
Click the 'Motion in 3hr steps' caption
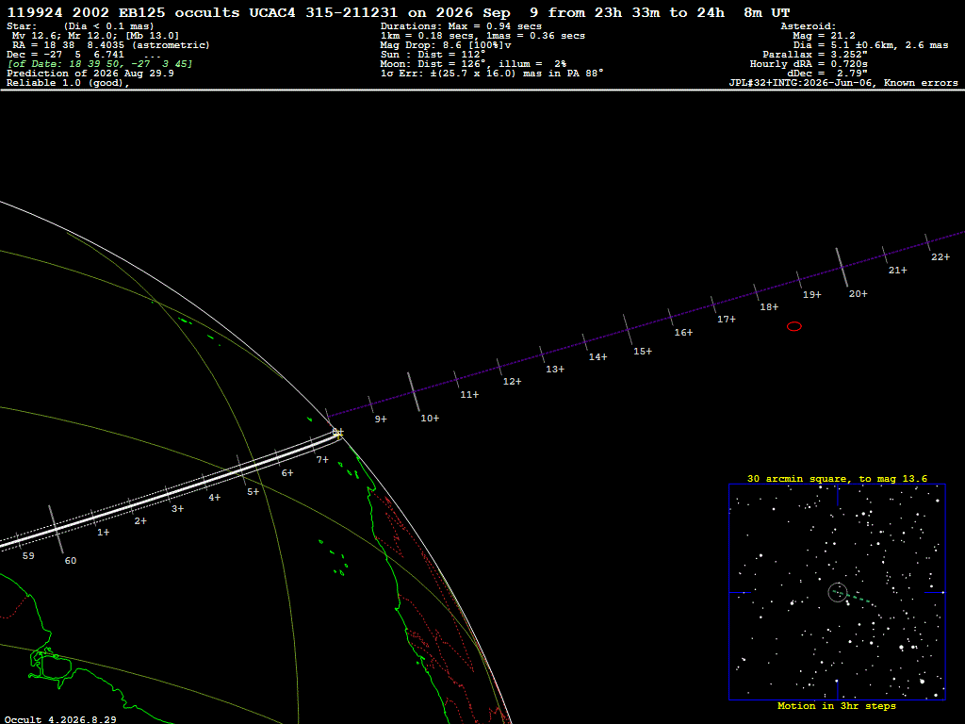tap(837, 705)
